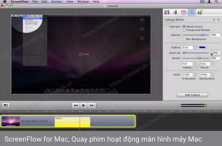This screenshot has height=146, width=222.
Task: Click the center anchor handle in canvas
Action: pos(81,54)
